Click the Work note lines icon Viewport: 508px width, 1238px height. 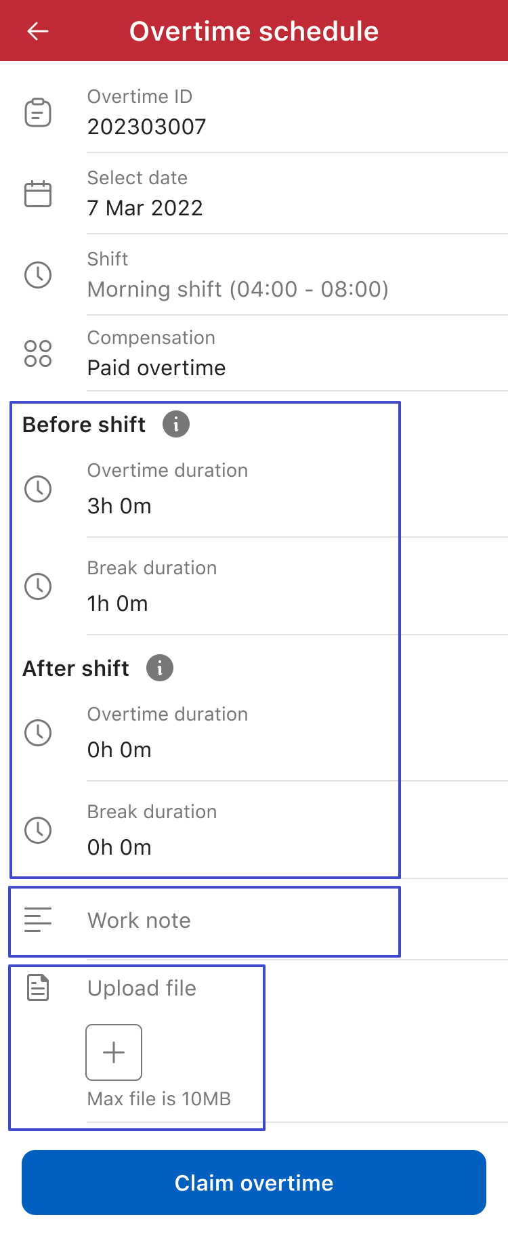click(37, 920)
